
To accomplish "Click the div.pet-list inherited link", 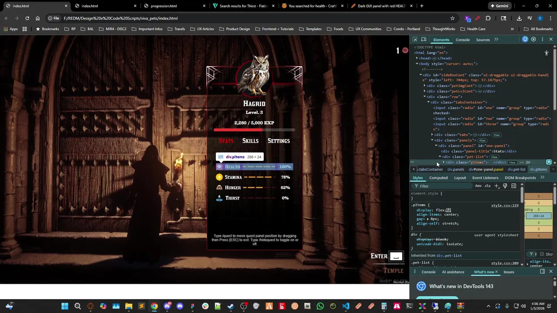I will pos(449,256).
